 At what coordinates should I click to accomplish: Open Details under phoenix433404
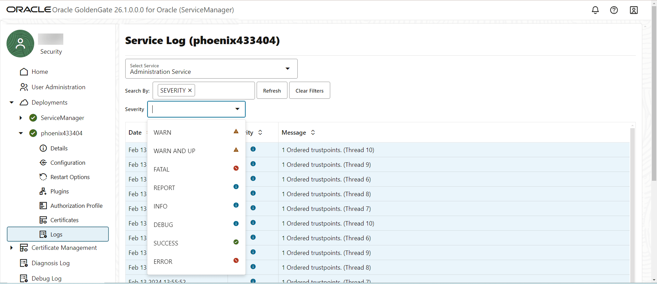point(59,148)
